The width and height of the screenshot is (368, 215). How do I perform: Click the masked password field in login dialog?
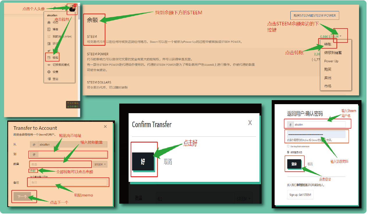pyautogui.click(x=316, y=134)
